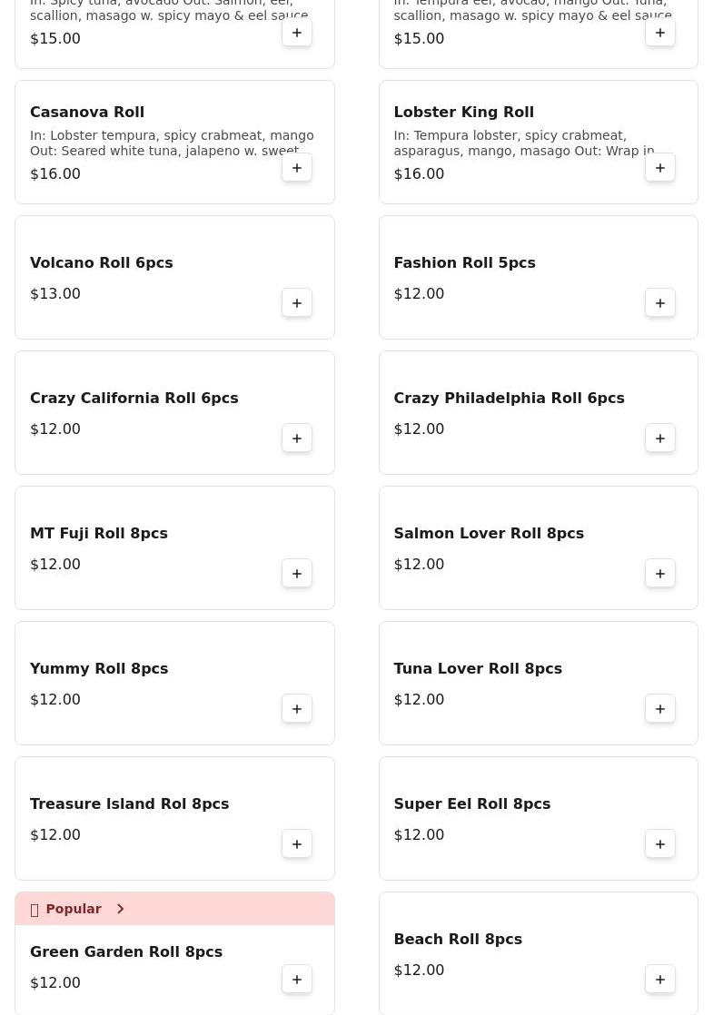Add MT Fuji Roll 8pcs

(297, 574)
